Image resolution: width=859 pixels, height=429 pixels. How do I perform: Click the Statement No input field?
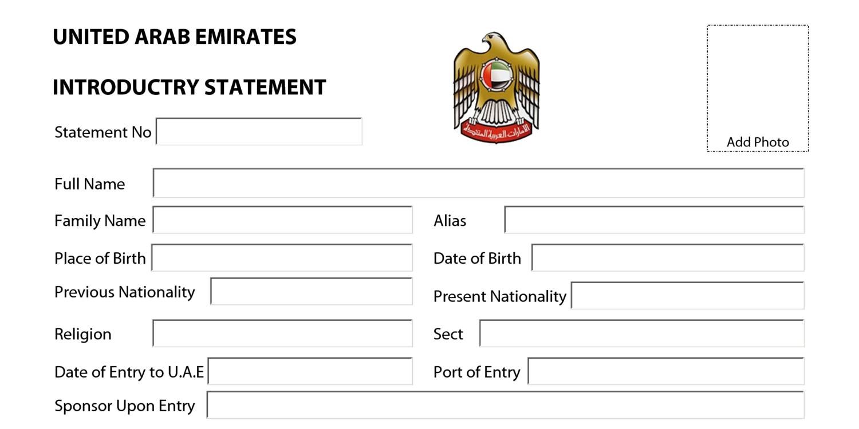259,132
